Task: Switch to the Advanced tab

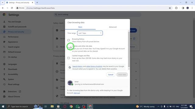Action: [x=113, y=27]
